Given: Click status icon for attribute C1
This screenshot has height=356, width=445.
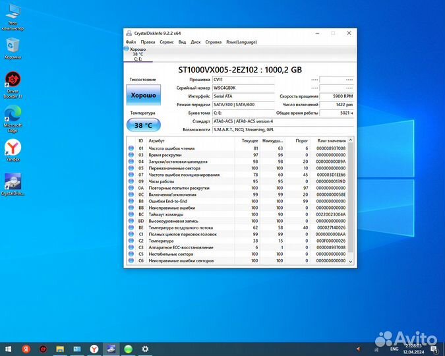Looking at the screenshot, I should [131, 234].
